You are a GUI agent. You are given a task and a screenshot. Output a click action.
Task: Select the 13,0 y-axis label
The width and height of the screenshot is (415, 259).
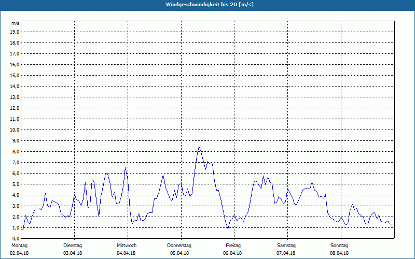[x=15, y=97]
